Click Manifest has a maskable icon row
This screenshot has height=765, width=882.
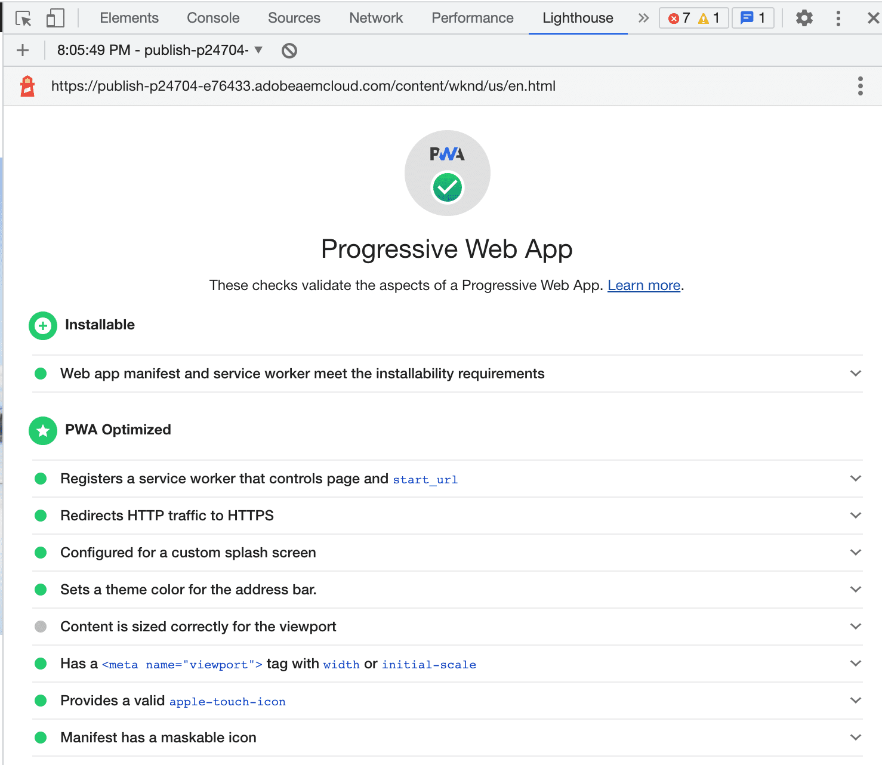coord(158,738)
